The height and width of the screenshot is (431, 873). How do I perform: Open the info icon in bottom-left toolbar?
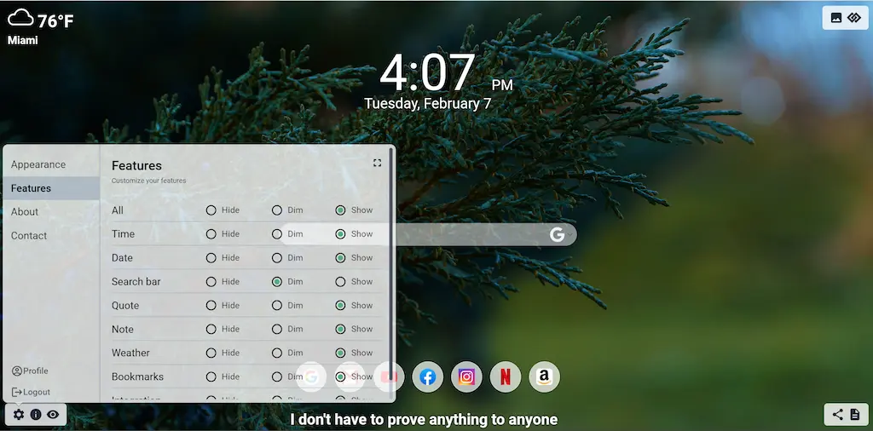pyautogui.click(x=36, y=415)
